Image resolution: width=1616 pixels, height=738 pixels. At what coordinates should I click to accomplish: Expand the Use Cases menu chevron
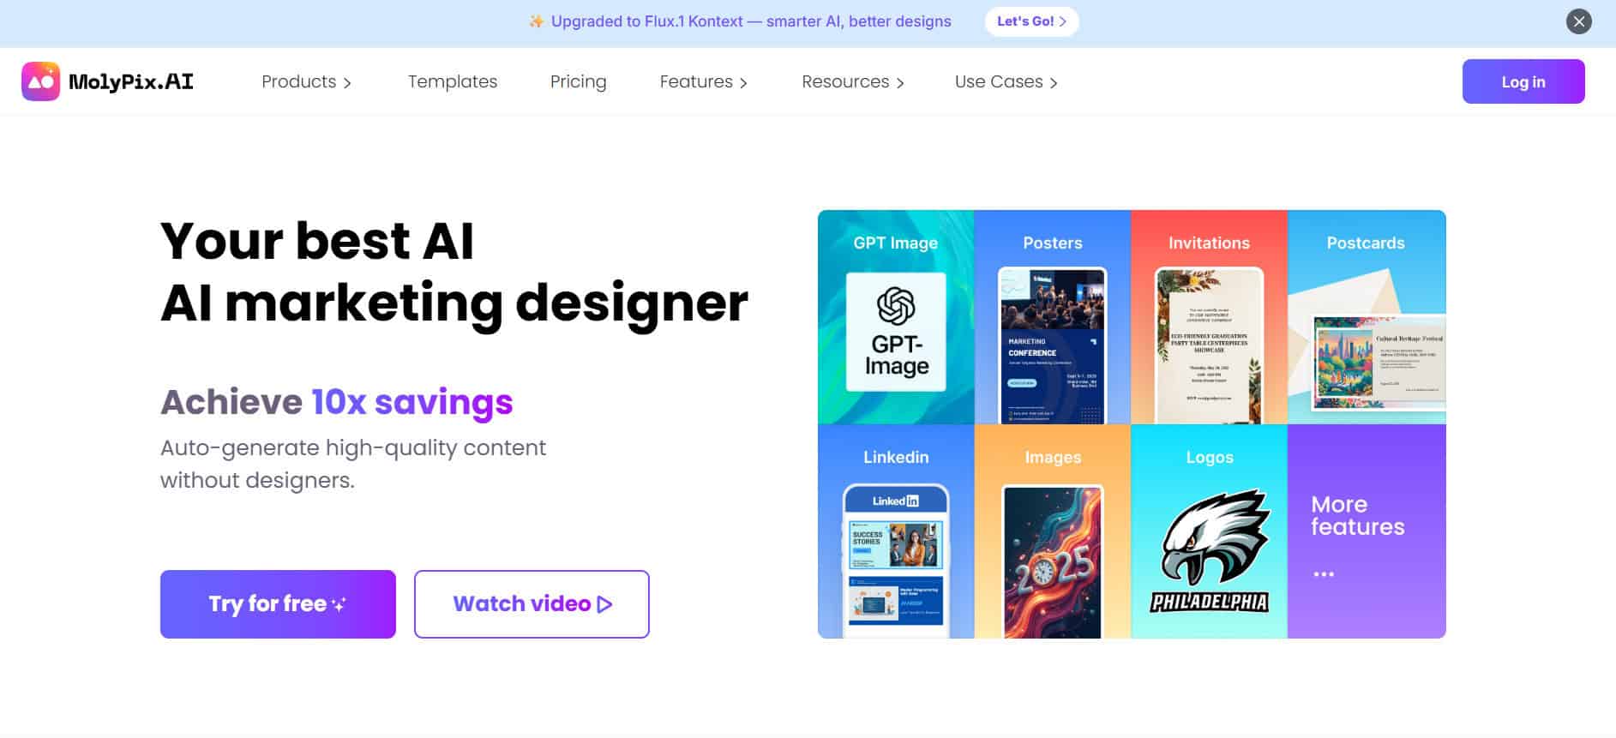coord(1054,83)
